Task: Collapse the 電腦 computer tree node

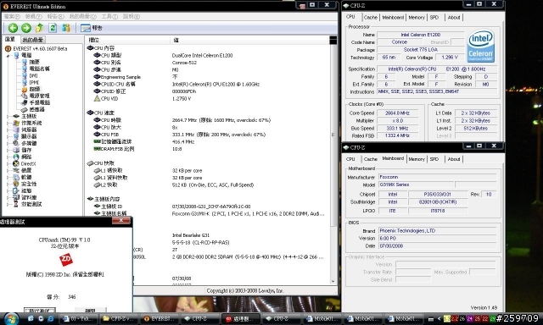Action: coord(8,55)
